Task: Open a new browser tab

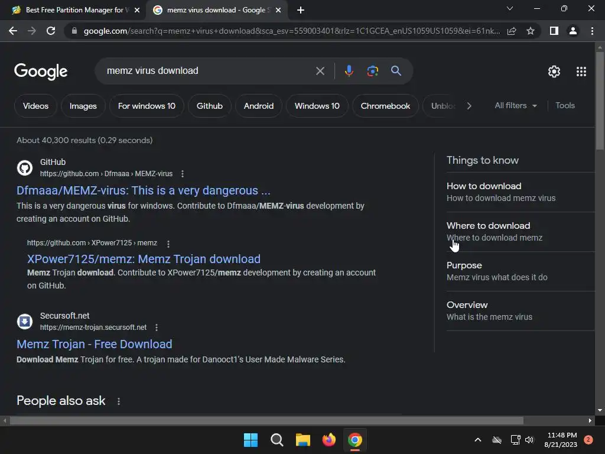Action: 301,10
